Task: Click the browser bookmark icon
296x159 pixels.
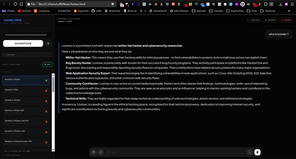Action: pyautogui.click(x=21, y=4)
